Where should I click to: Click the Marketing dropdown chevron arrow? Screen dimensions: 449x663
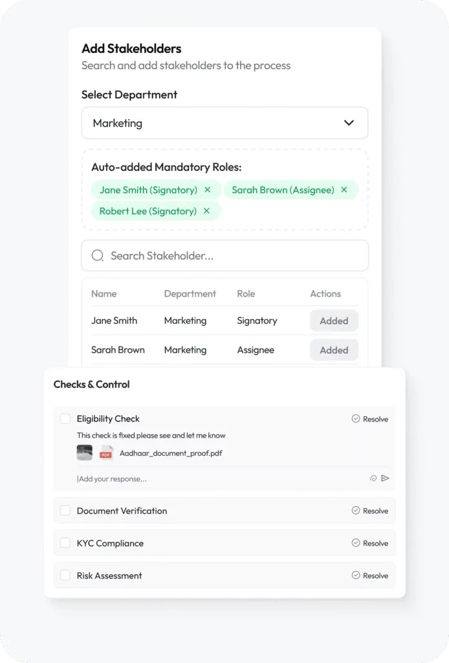[349, 123]
